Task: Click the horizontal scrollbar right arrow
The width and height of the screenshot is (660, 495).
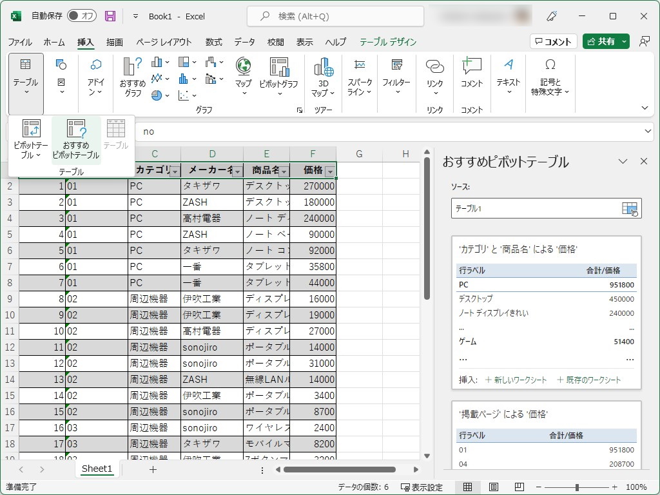Action: click(x=416, y=469)
